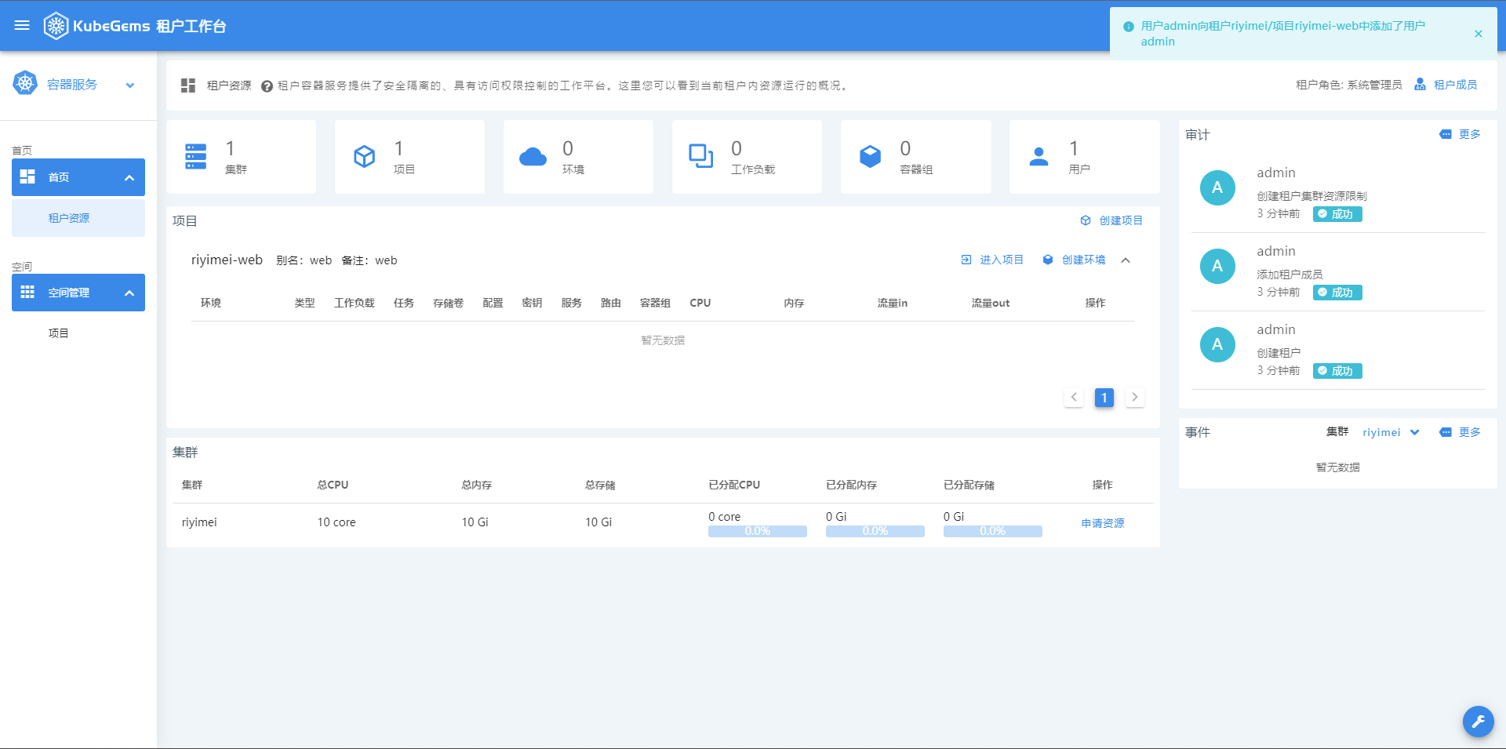Collapse the 首页 sidebar group
This screenshot has width=1506, height=749.
129,178
